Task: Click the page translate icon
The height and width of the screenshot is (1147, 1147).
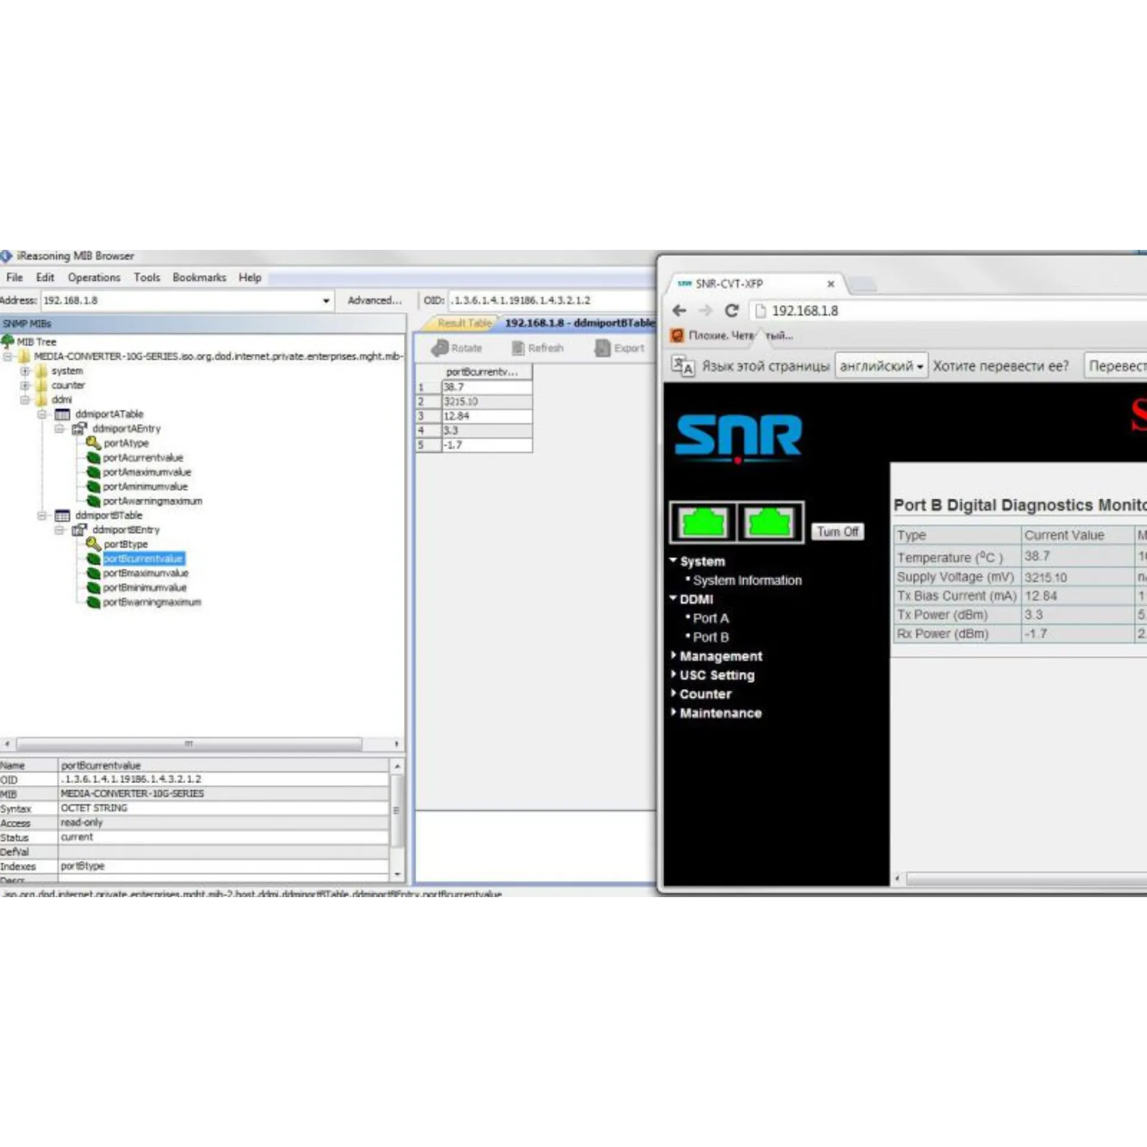Action: 682,366
